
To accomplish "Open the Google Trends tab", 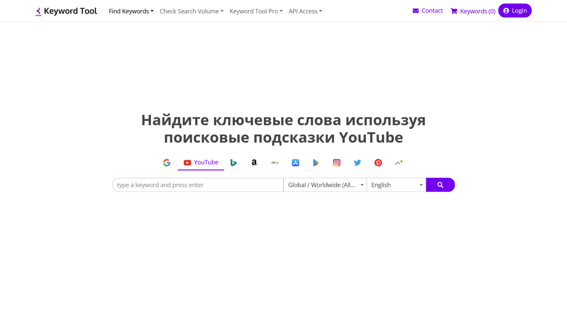I will (399, 162).
